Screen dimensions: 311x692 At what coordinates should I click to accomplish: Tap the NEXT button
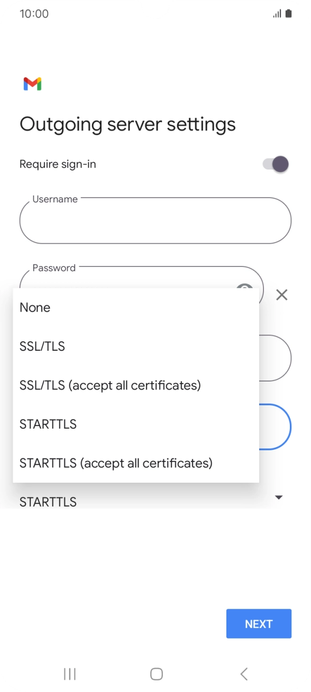pos(259,624)
